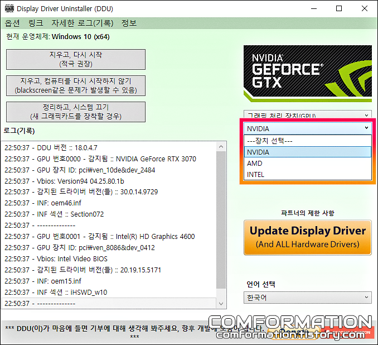Click the 정리하고, 시스템 끄기 button

(x=76, y=112)
